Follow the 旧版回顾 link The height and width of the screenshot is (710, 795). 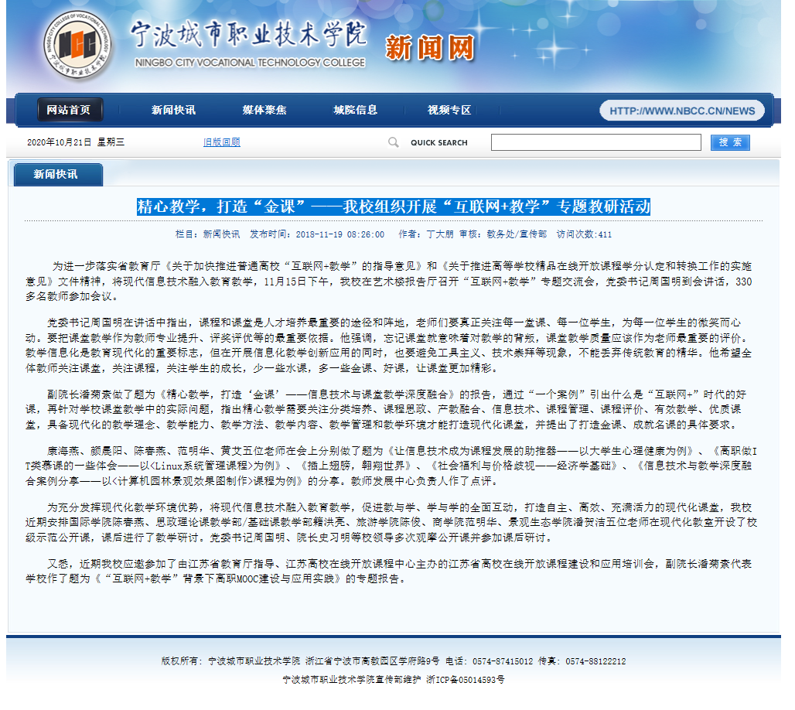[222, 142]
